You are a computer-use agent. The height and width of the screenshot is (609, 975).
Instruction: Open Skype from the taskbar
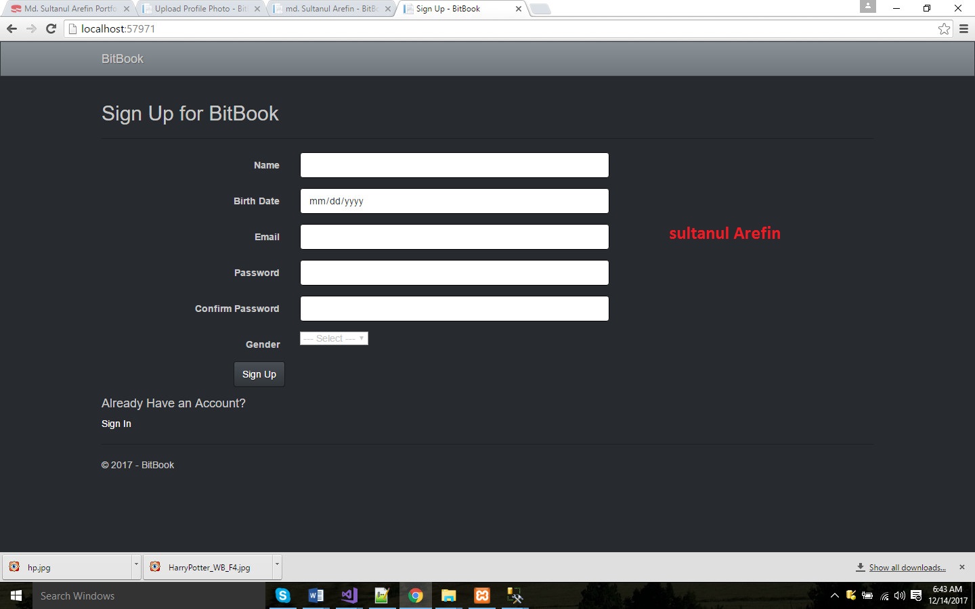(x=283, y=595)
